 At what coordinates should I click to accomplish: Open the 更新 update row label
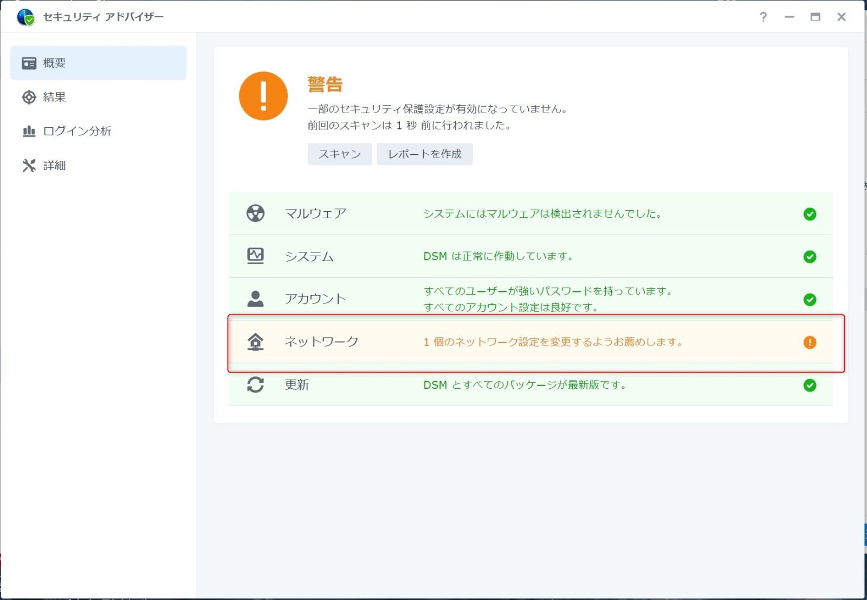297,385
